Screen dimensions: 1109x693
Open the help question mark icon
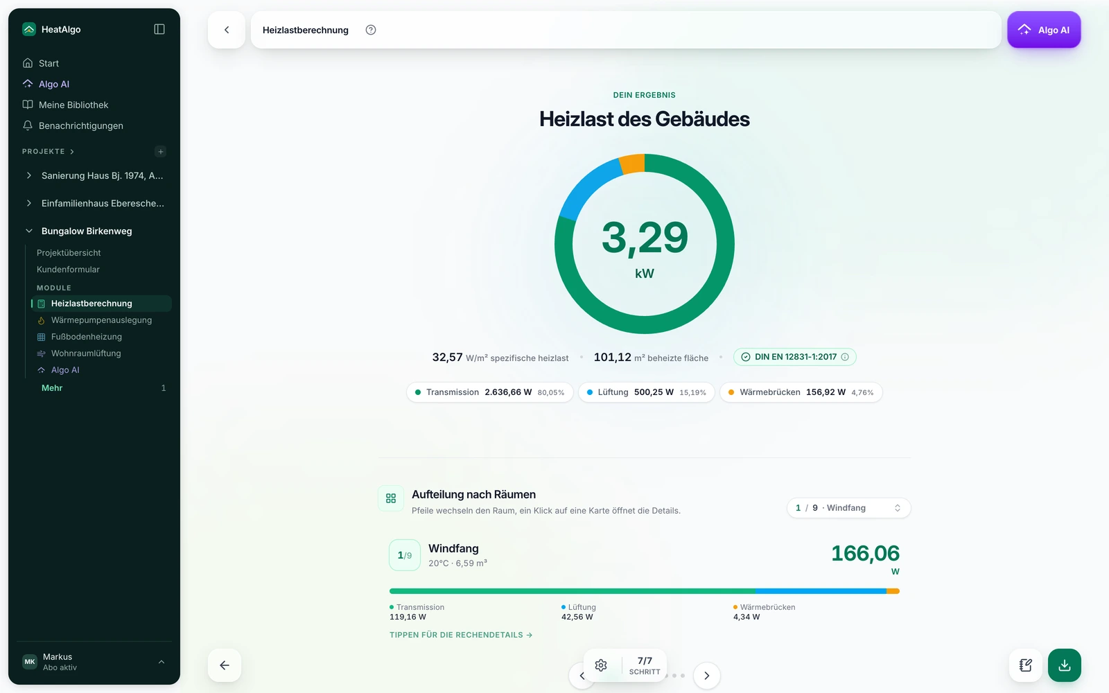click(371, 30)
